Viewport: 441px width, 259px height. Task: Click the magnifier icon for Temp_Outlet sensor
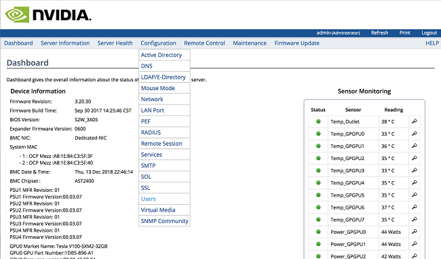[415, 121]
